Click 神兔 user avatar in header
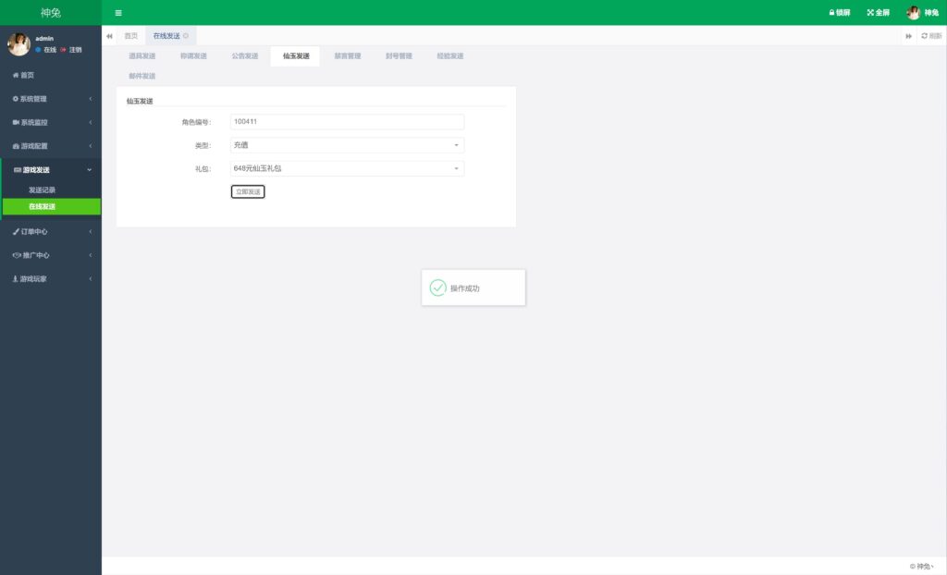This screenshot has width=947, height=575. (x=914, y=13)
